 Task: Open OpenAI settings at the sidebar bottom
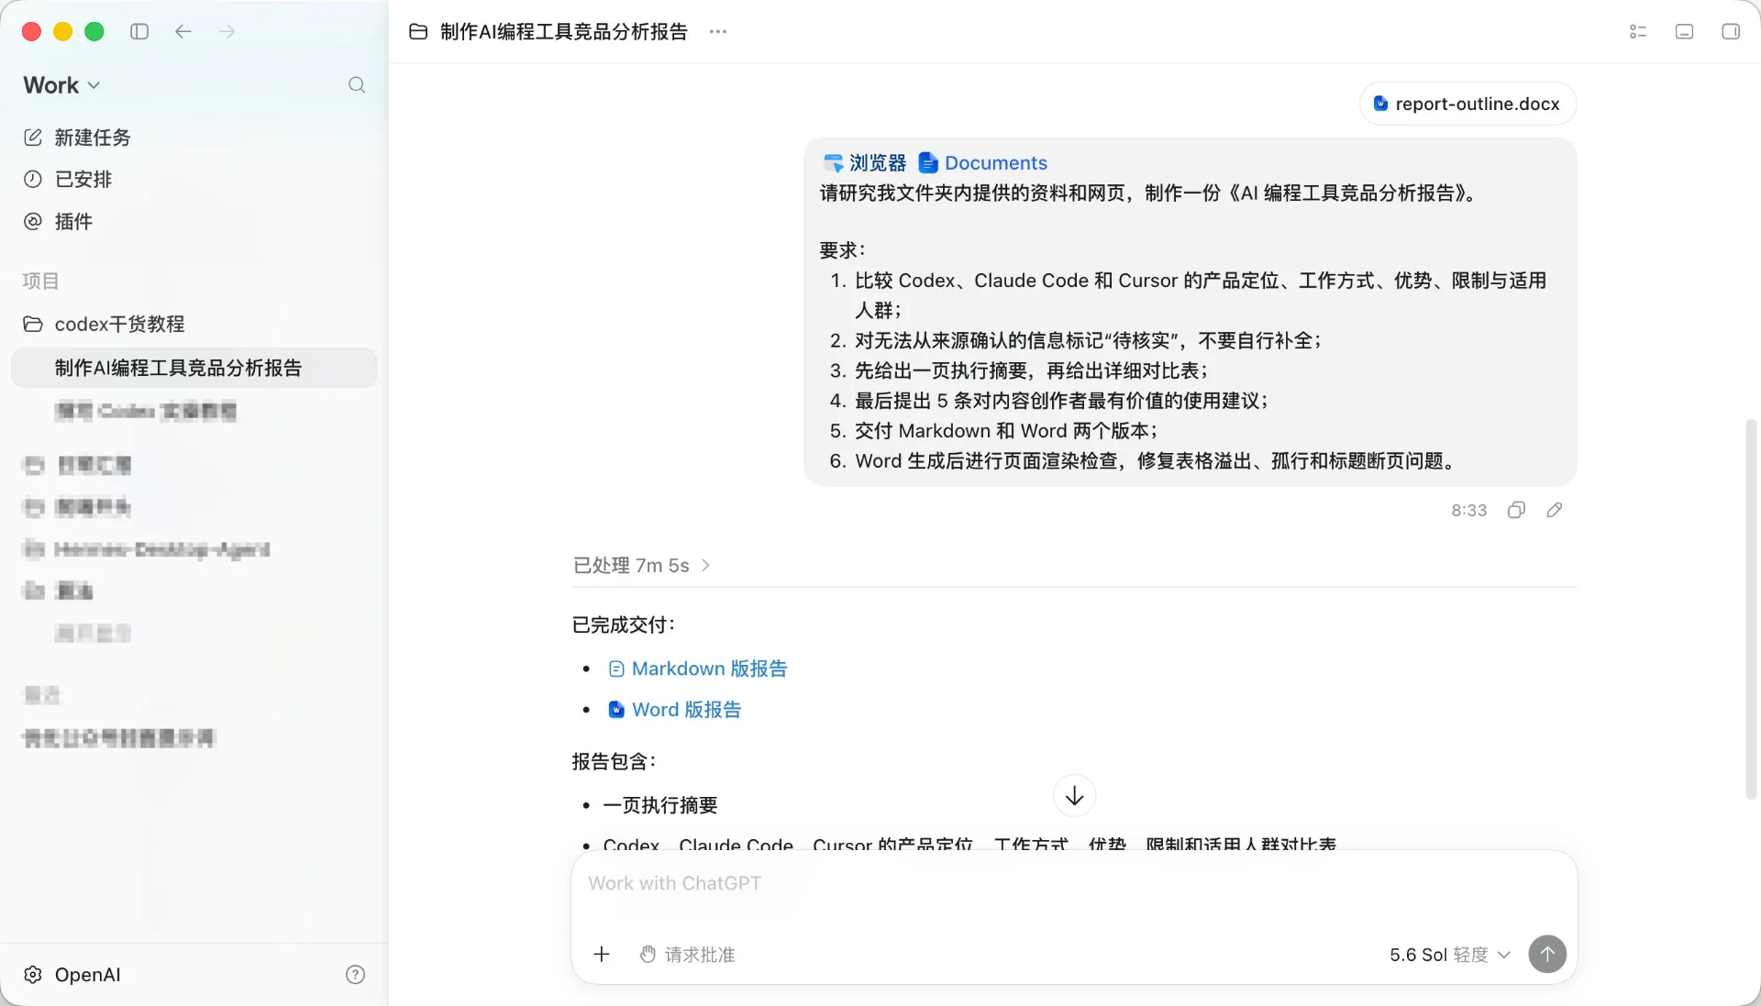click(x=72, y=975)
